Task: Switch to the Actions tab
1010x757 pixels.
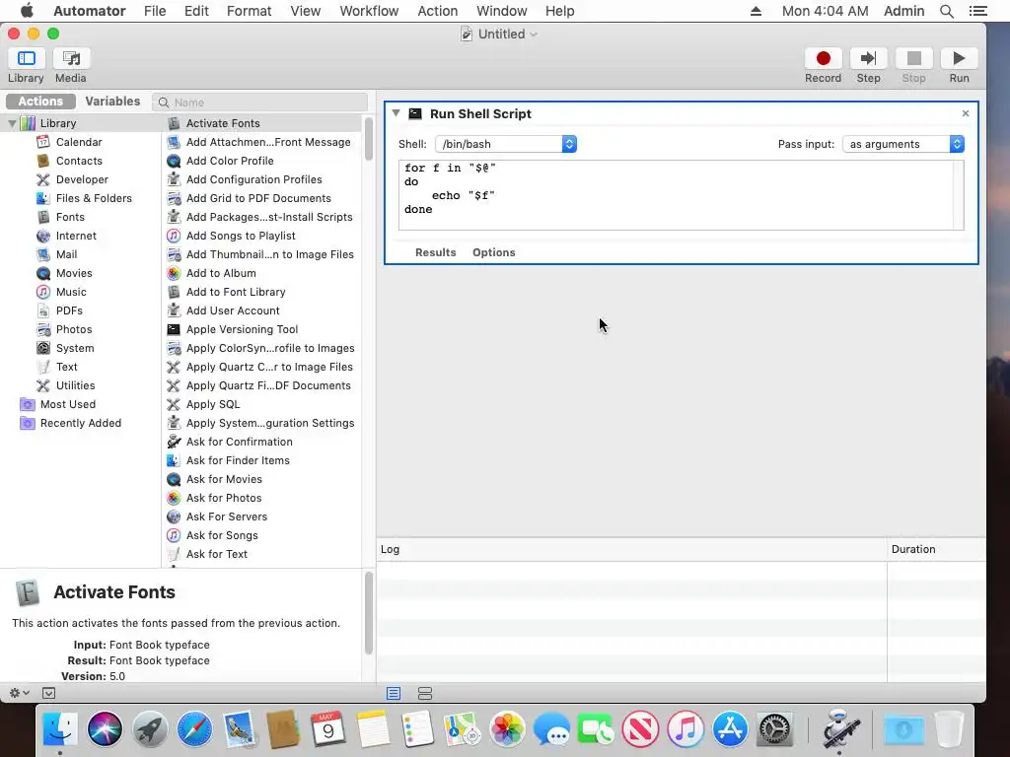Action: [x=40, y=102]
